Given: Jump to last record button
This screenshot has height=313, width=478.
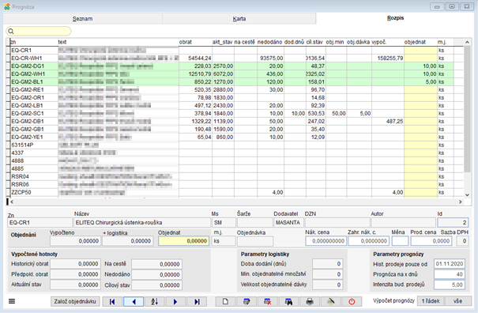Looking at the screenshot, I should click(197, 301).
